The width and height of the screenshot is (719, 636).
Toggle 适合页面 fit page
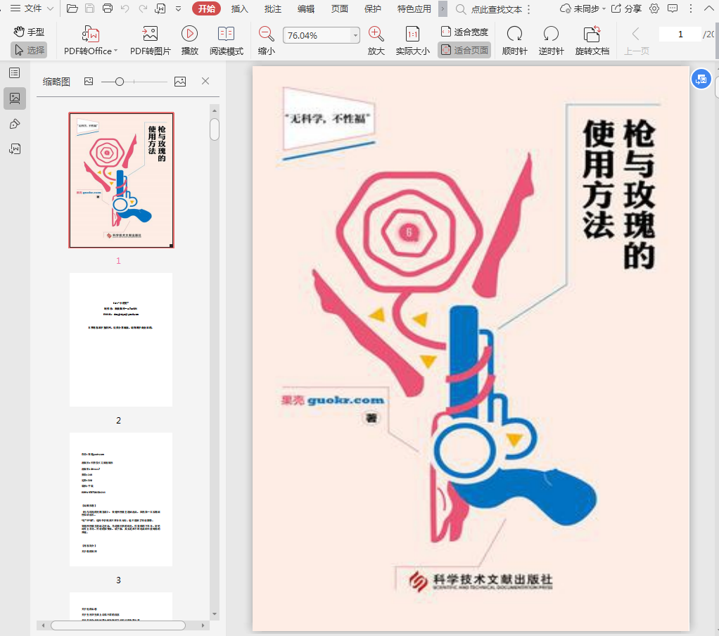(x=464, y=50)
